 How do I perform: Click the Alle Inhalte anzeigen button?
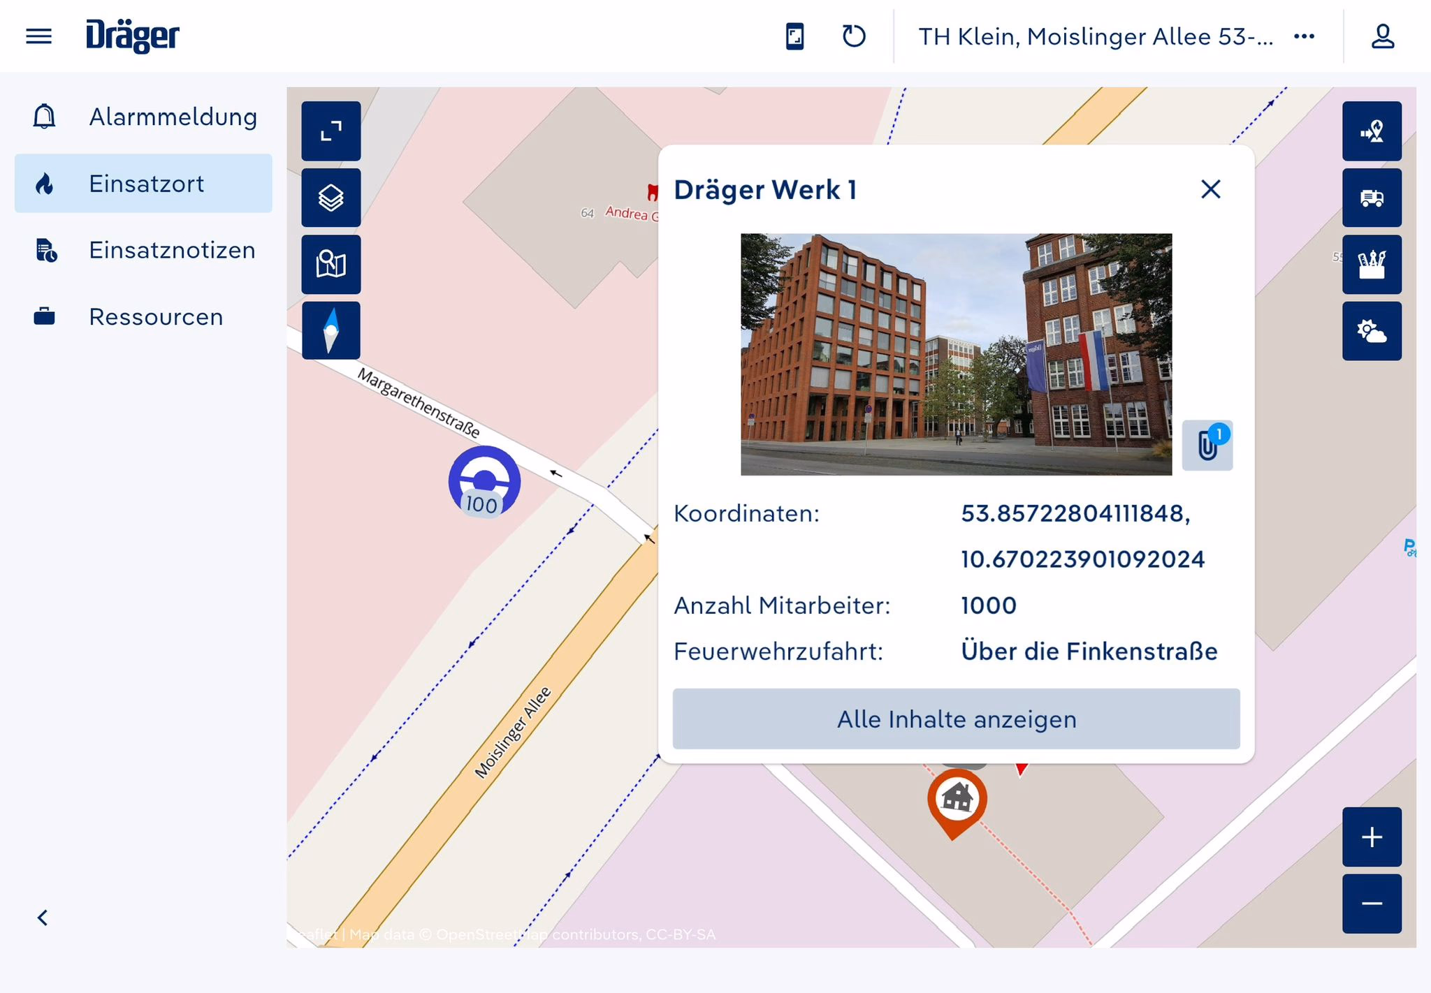pyautogui.click(x=956, y=719)
